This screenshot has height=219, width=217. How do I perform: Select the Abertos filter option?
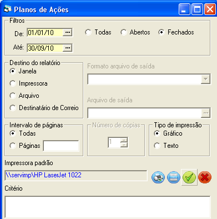(x=124, y=32)
